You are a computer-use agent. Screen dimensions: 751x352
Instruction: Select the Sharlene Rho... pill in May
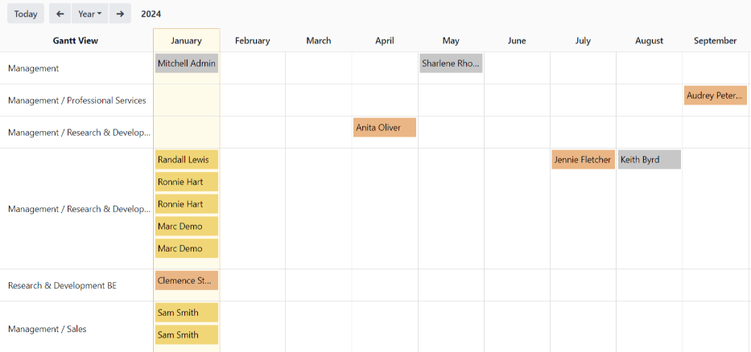click(x=451, y=63)
